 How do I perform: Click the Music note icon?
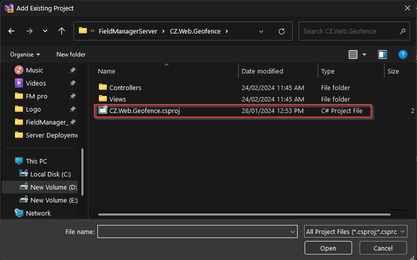pyautogui.click(x=18, y=70)
